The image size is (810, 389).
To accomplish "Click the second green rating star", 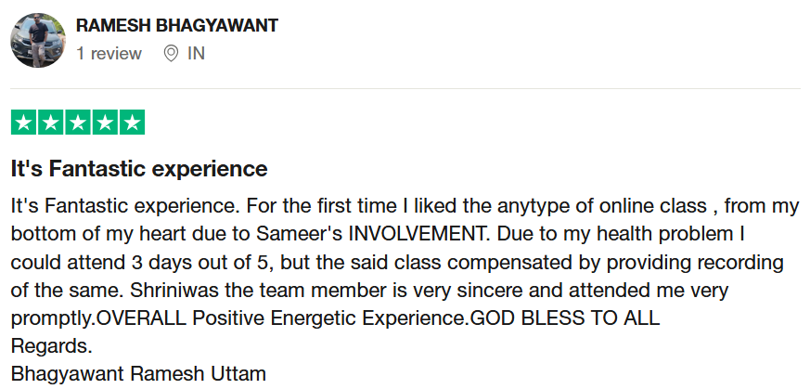I will pyautogui.click(x=50, y=122).
